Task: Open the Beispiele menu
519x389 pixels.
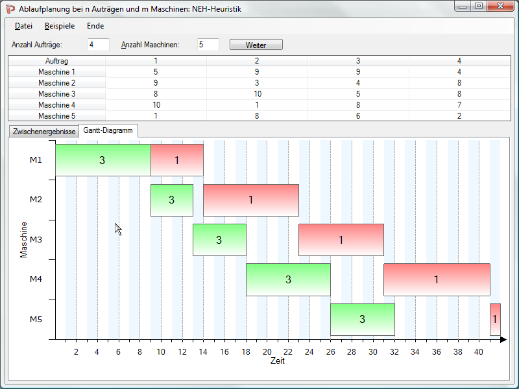Action: 60,26
